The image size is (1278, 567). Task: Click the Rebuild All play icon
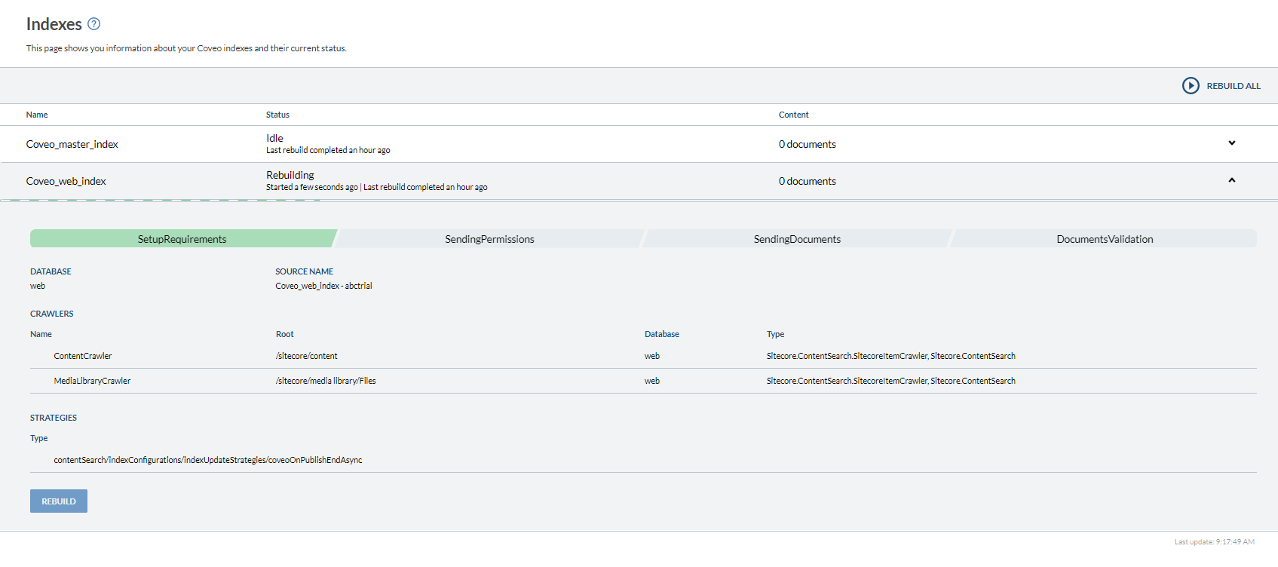pyautogui.click(x=1191, y=86)
